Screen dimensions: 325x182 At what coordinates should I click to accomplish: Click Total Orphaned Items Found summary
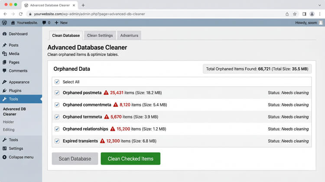(257, 69)
